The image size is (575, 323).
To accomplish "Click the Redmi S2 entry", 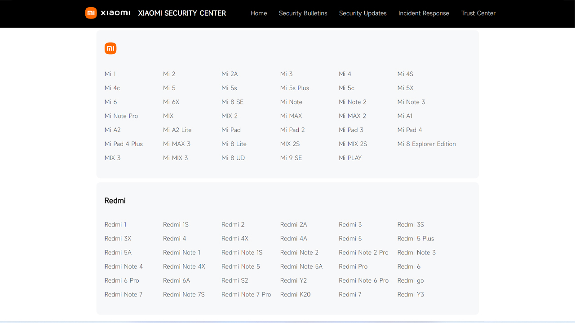I will tap(235, 280).
